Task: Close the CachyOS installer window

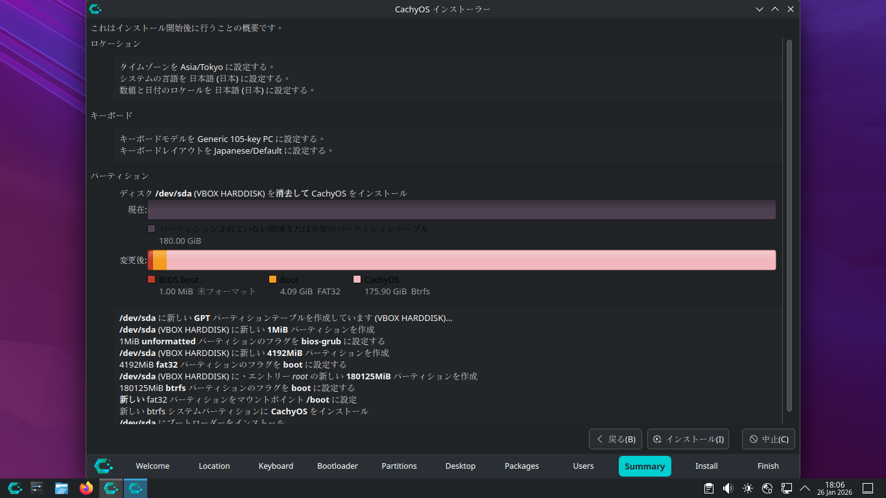Action: coord(791,9)
